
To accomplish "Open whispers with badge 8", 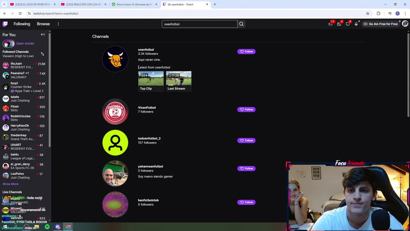I will pyautogui.click(x=348, y=24).
